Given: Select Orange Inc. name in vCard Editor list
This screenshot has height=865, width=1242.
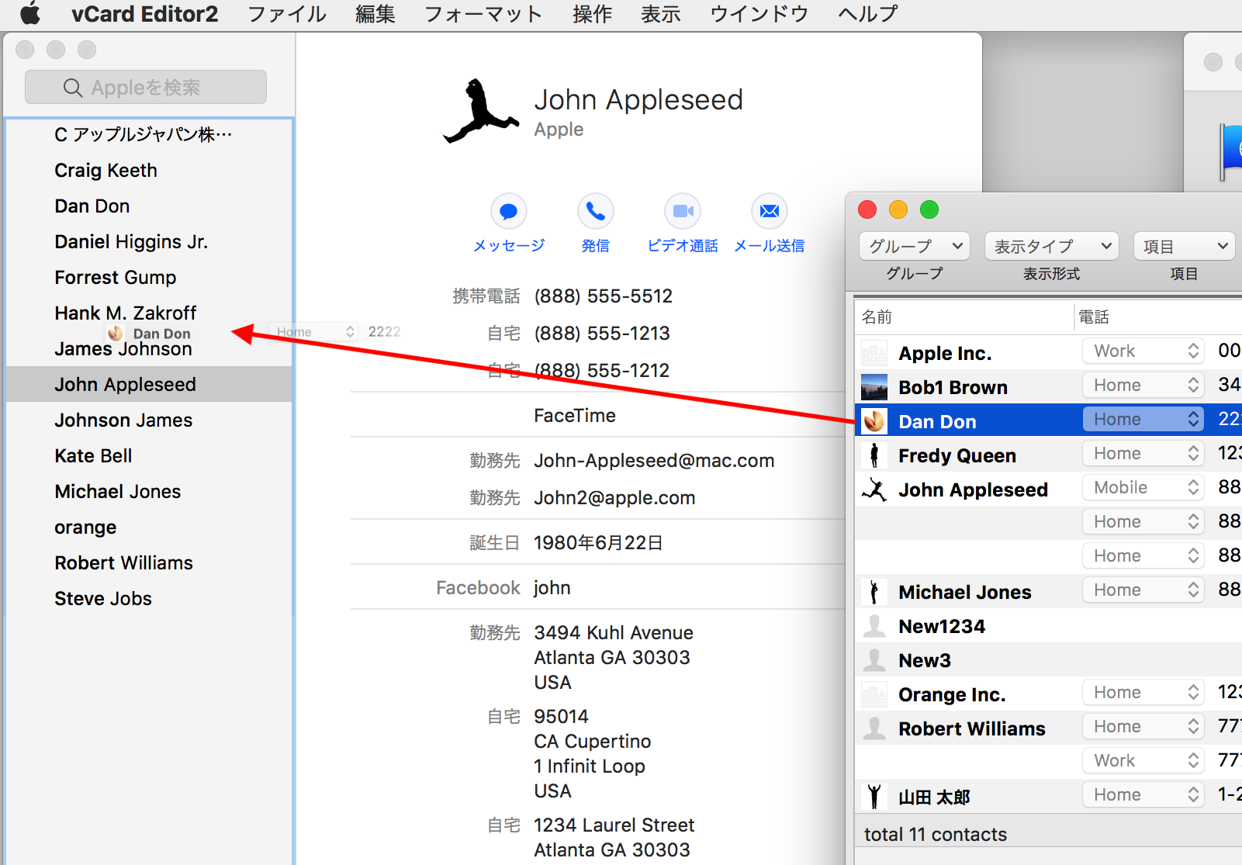Looking at the screenshot, I should point(952,695).
